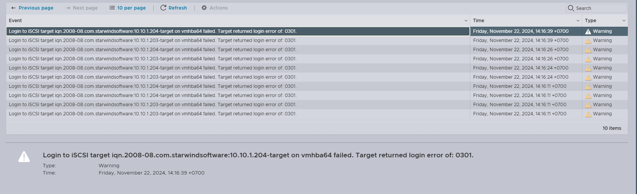Open the Actions menu
Viewport: 637px width, 194px height.
coord(214,8)
